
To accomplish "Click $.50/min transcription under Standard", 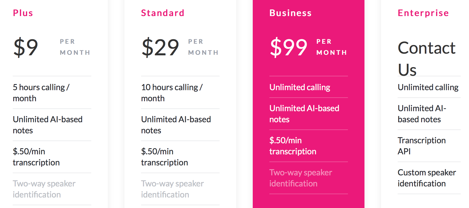I will [x=164, y=157].
